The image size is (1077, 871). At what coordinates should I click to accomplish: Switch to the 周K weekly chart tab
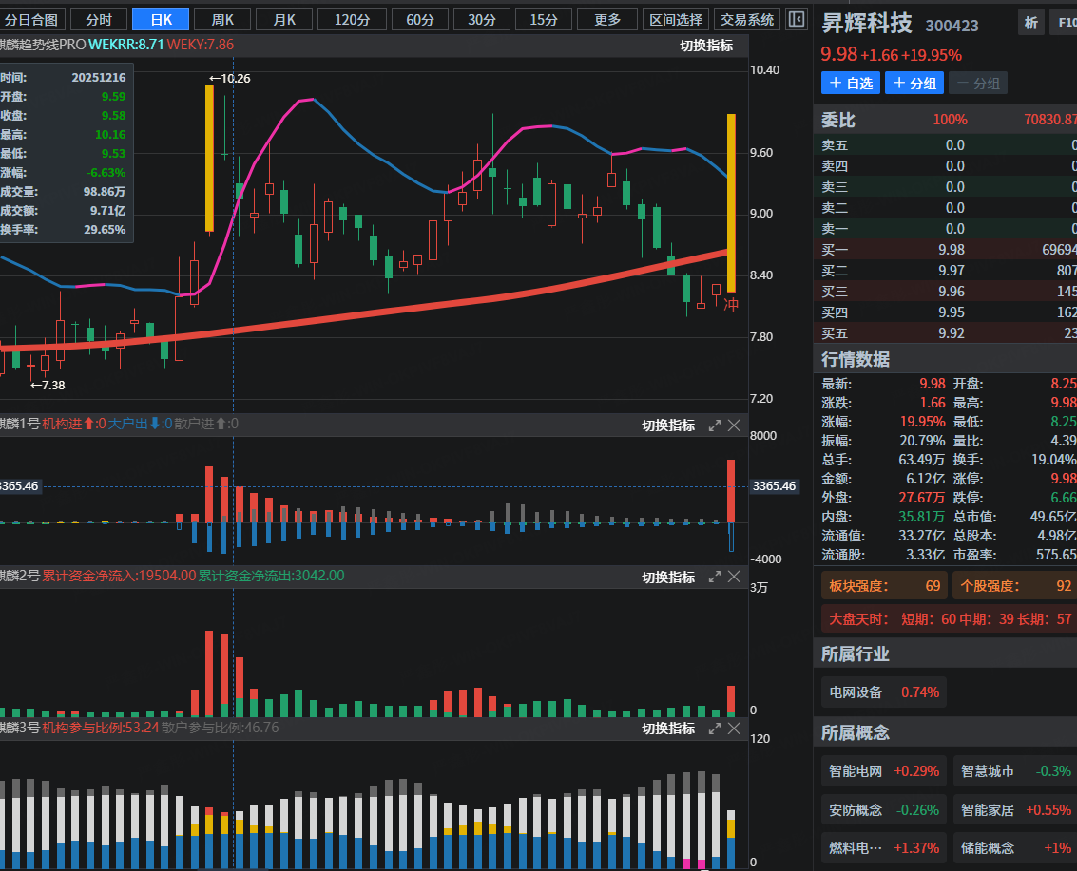tap(222, 19)
